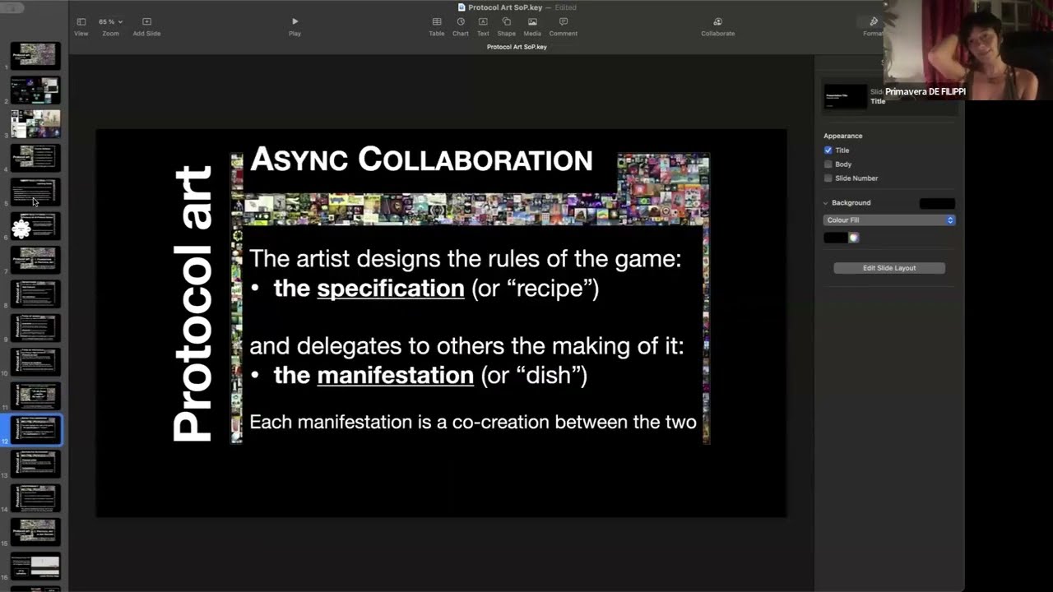The image size is (1053, 592).
Task: Select slide 12, the highlighted navigator thumbnail
Action: [35, 429]
